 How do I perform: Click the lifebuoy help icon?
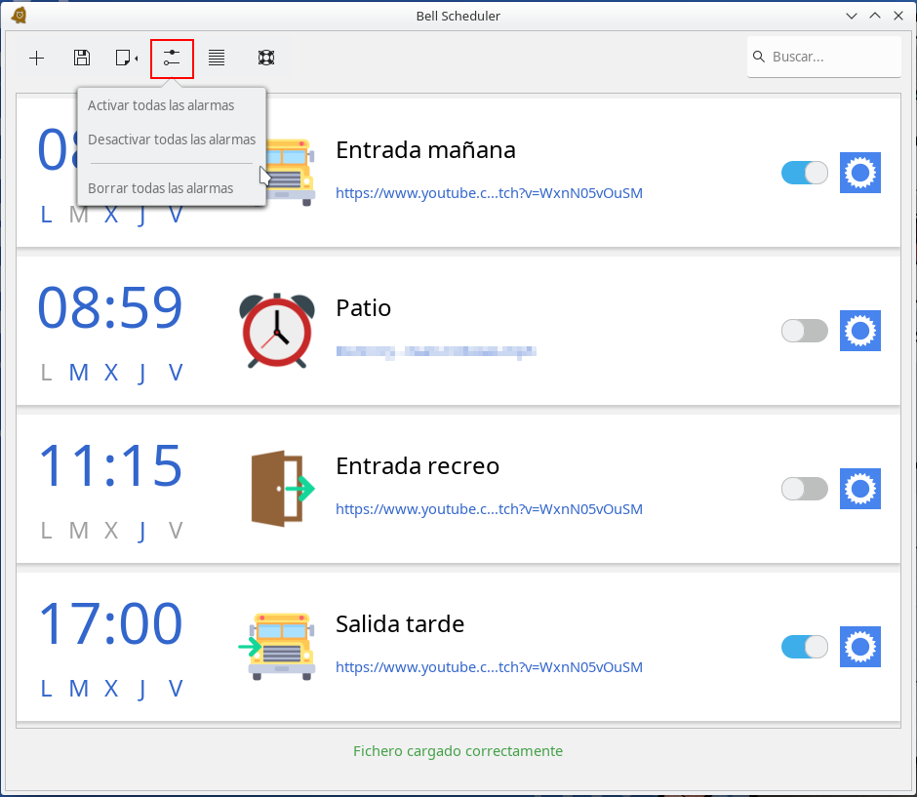point(265,59)
